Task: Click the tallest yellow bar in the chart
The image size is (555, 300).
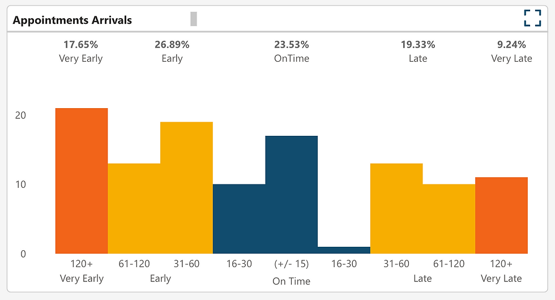Action: click(x=186, y=187)
